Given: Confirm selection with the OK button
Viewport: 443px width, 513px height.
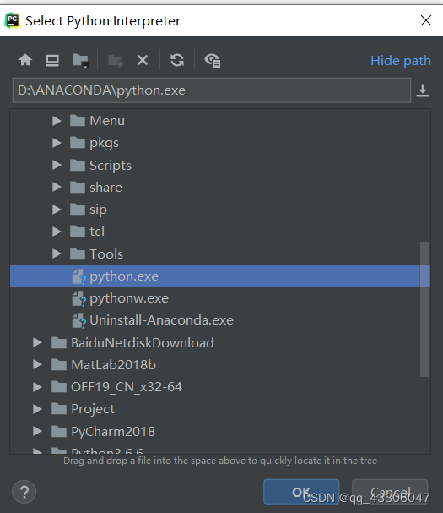Looking at the screenshot, I should click(301, 492).
